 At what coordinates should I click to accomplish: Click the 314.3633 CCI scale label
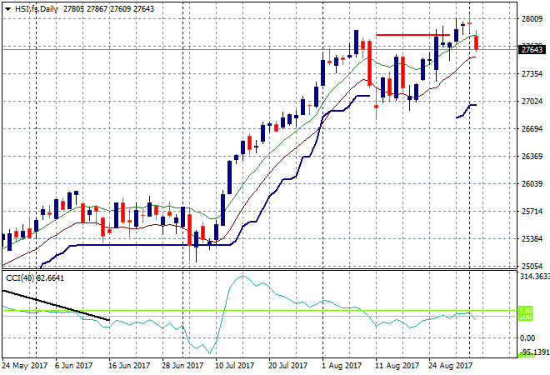(x=533, y=276)
